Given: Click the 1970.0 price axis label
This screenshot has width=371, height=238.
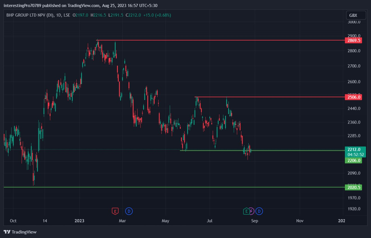Looking at the screenshot, I should pos(354,198).
